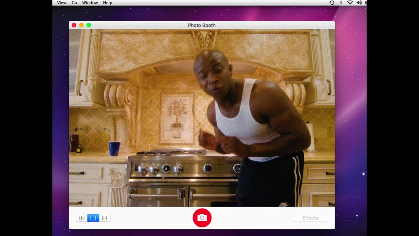Open the Wi-Fi status menu

click(350, 3)
